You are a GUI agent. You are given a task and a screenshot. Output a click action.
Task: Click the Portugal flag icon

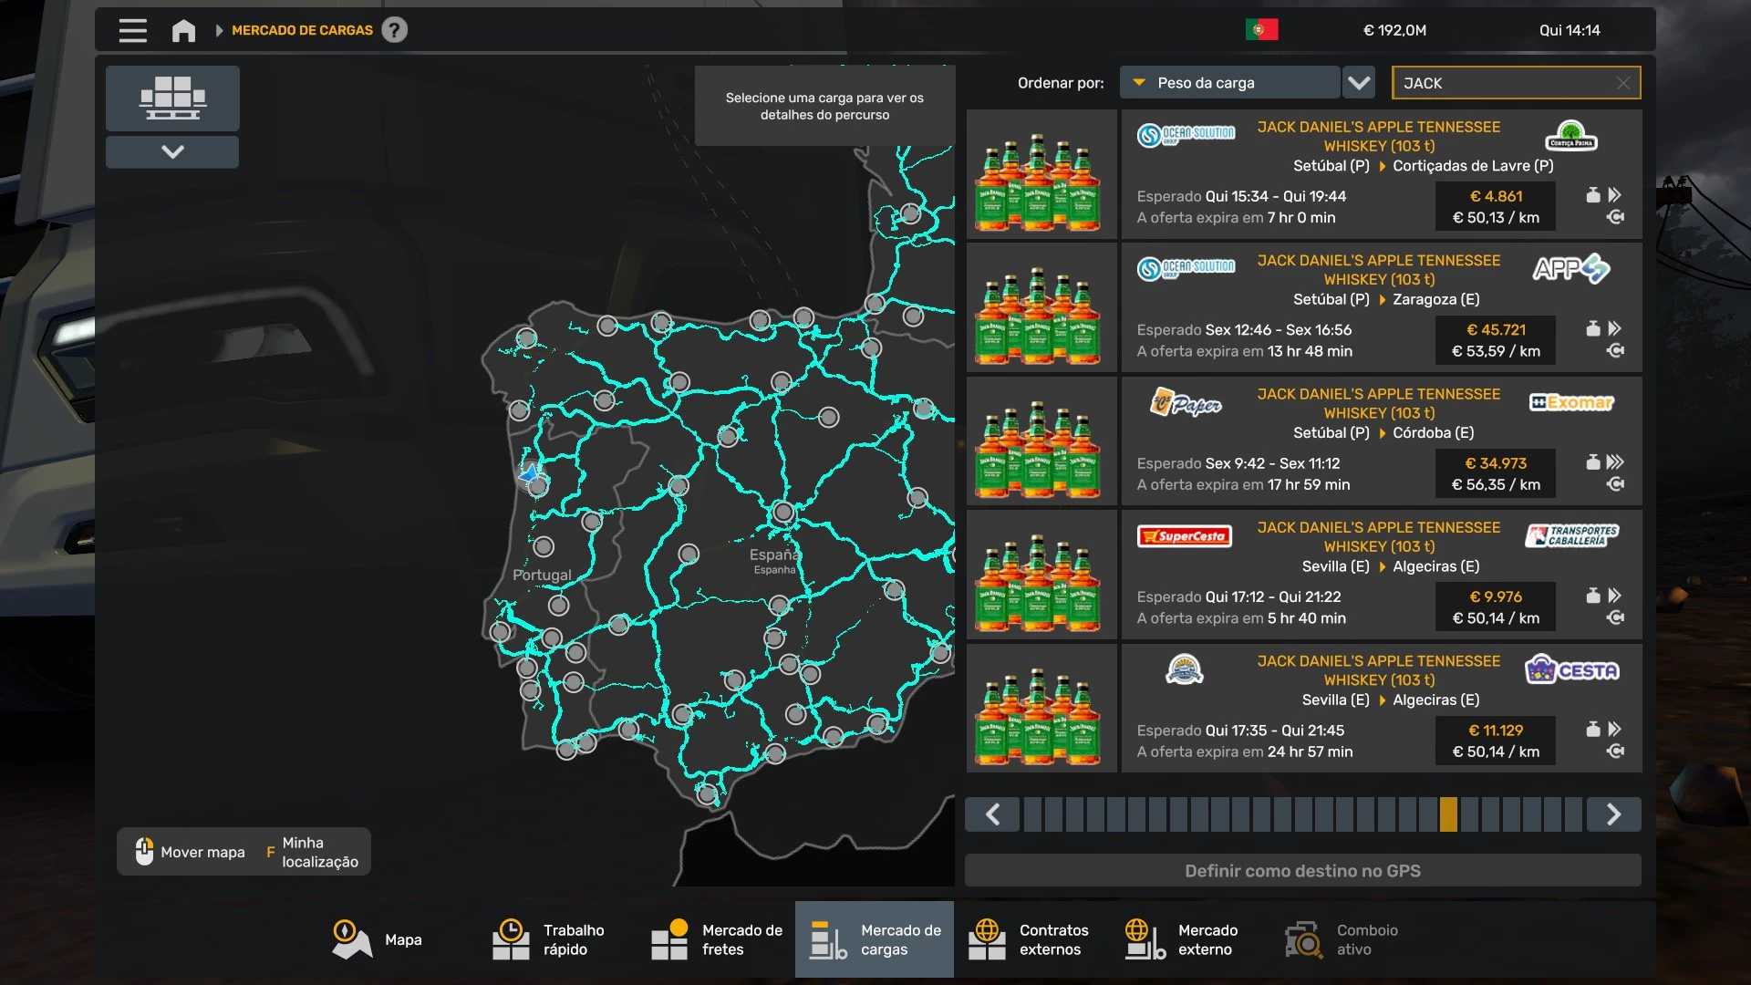1261,30
